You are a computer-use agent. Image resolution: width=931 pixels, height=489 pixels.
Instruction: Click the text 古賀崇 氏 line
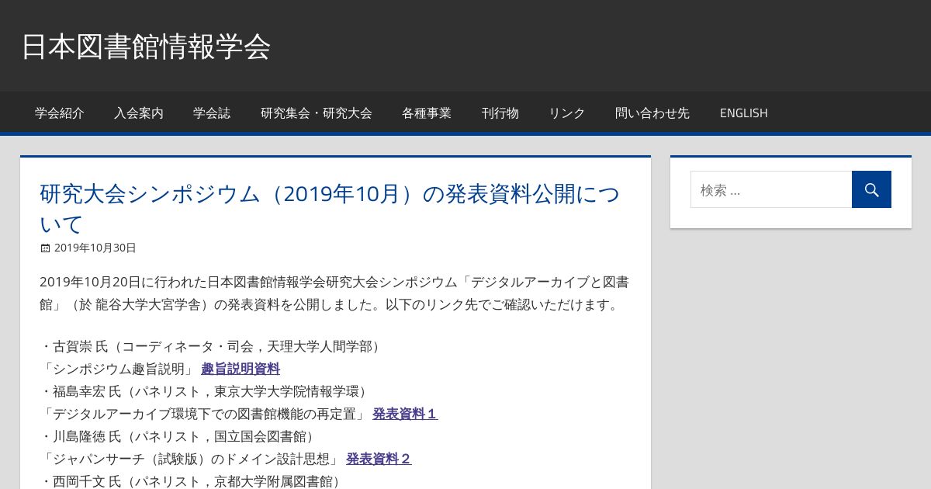pyautogui.click(x=211, y=346)
